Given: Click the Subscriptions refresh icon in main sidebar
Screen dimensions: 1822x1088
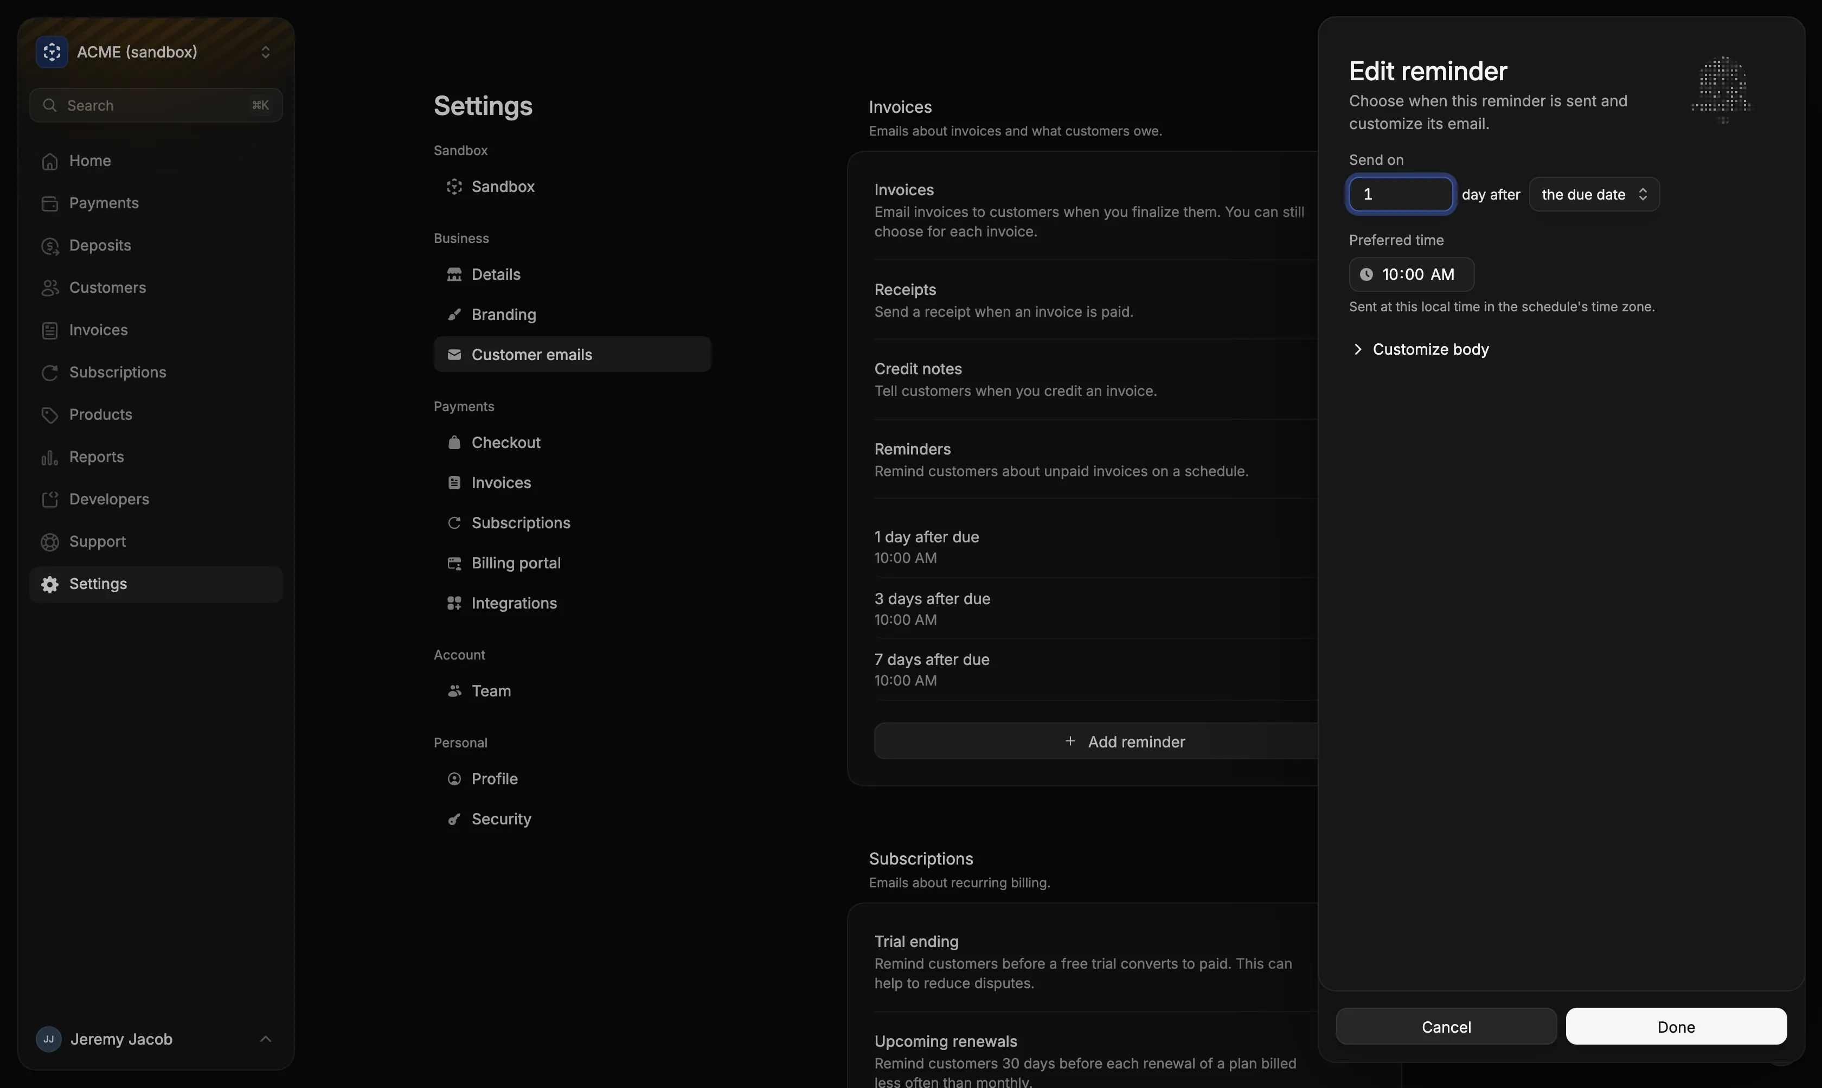Looking at the screenshot, I should tap(49, 373).
